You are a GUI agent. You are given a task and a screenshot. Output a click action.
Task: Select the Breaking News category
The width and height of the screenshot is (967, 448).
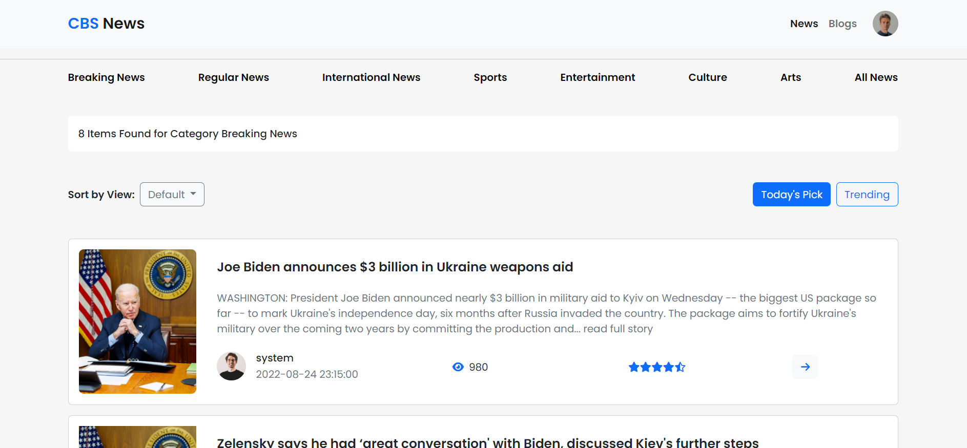click(106, 77)
